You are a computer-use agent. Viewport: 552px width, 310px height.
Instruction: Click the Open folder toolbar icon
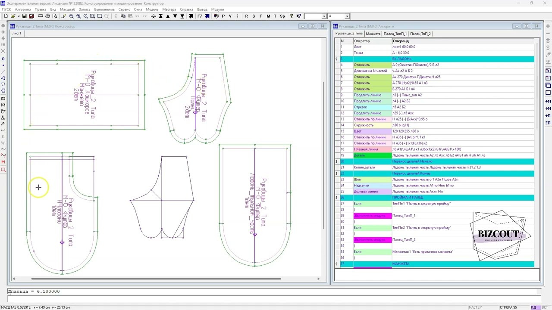click(13, 16)
